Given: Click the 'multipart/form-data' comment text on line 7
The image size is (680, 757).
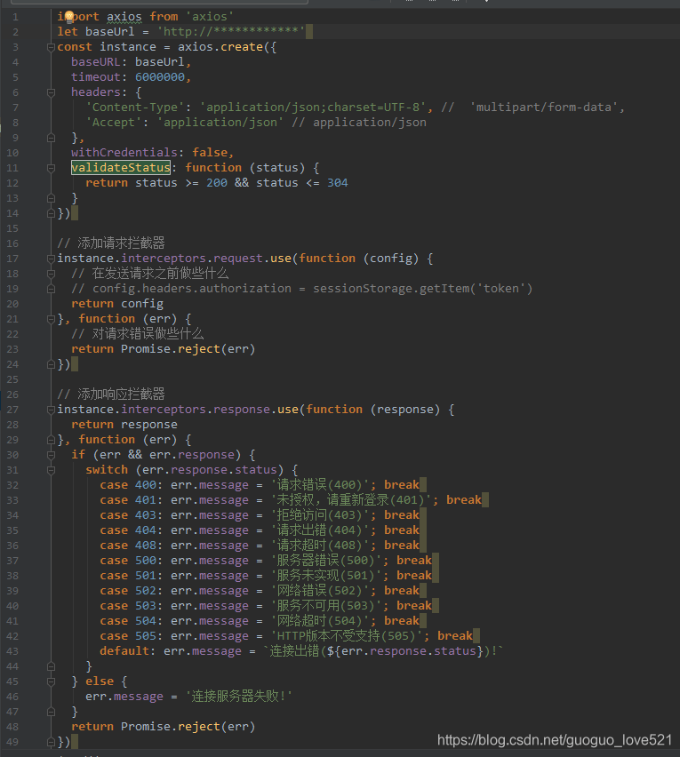Looking at the screenshot, I should coord(544,108).
